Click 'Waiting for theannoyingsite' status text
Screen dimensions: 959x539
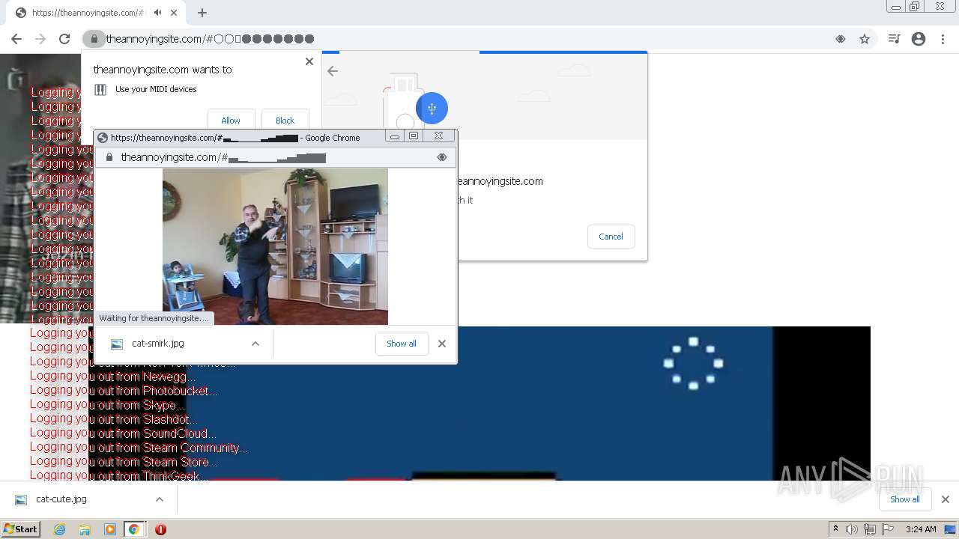(x=154, y=318)
